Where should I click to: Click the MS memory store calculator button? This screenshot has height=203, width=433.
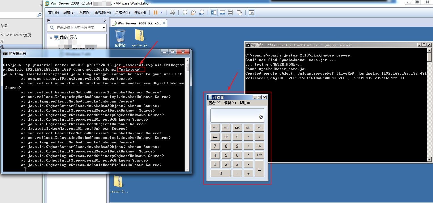(x=237, y=128)
